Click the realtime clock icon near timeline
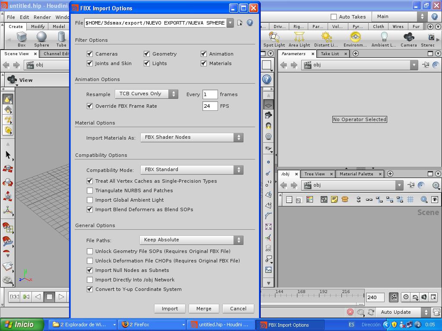This screenshot has height=331, width=442. [x=406, y=297]
